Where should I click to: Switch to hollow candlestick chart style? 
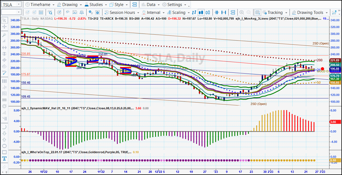[208, 12]
